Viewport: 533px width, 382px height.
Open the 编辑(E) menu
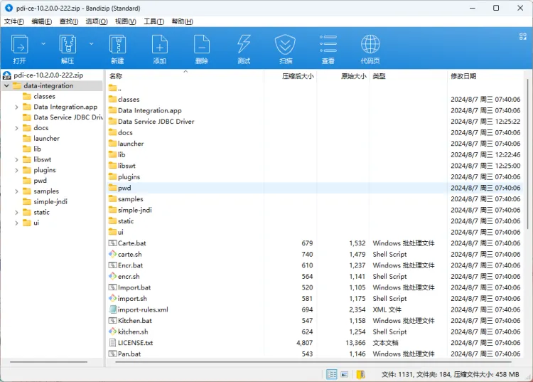42,21
